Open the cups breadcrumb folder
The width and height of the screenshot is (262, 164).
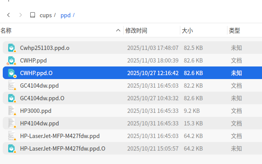(x=46, y=15)
